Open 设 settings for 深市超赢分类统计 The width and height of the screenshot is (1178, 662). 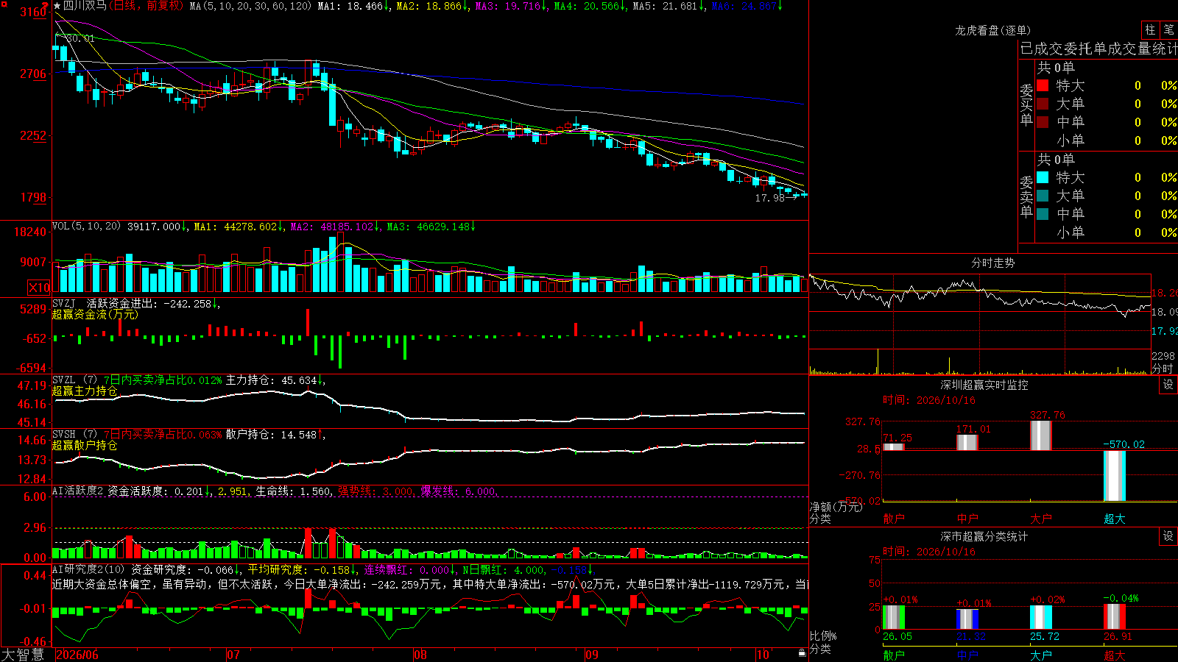point(1168,536)
